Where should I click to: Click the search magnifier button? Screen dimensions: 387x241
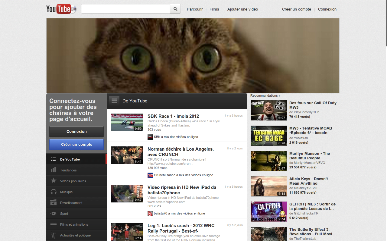pos(175,9)
